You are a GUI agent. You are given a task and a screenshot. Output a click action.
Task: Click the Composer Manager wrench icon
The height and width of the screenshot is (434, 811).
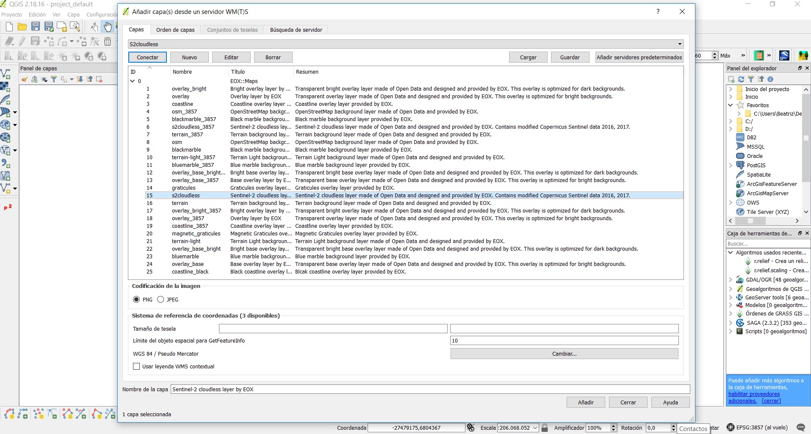[75, 27]
